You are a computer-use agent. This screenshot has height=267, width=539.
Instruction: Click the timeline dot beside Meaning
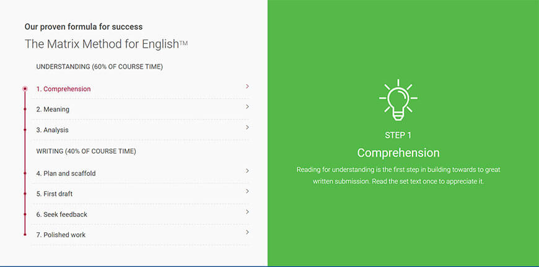click(x=25, y=109)
